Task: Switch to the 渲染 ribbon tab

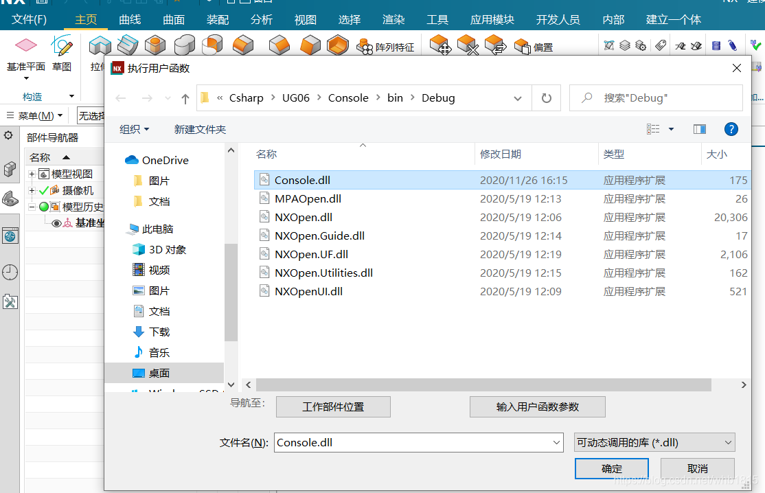Action: [x=393, y=19]
